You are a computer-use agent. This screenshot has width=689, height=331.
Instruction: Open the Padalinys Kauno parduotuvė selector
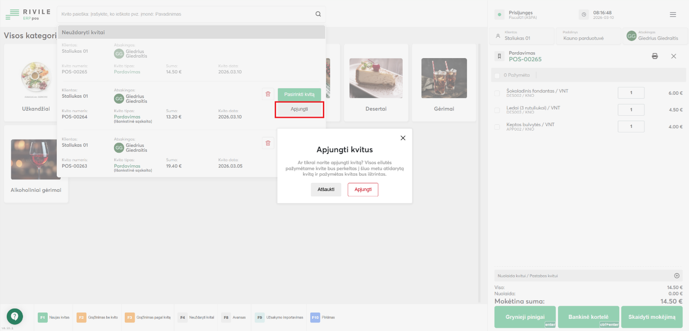pyautogui.click(x=588, y=36)
